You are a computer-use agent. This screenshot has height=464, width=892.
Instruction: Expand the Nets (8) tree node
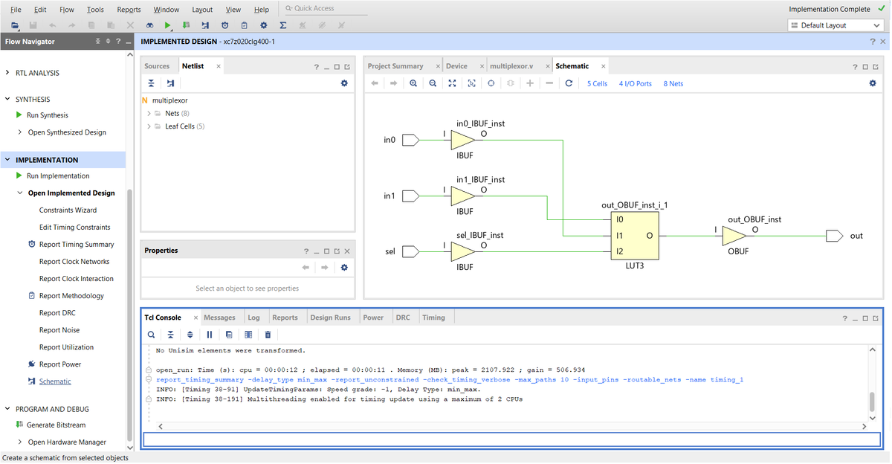point(149,113)
